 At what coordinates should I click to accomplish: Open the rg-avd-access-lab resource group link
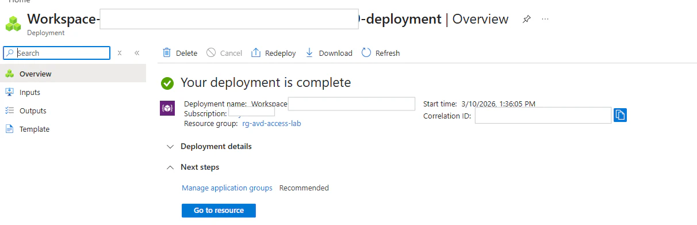click(271, 123)
